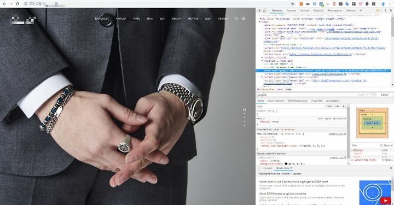Collapse the head element in the DOM tree
Viewport: 394px width, 205px height.
(260, 22)
